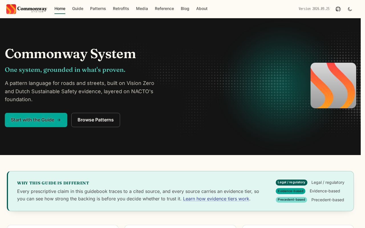365x228 pixels.
Task: Click the Browse Patterns button
Action: point(96,120)
